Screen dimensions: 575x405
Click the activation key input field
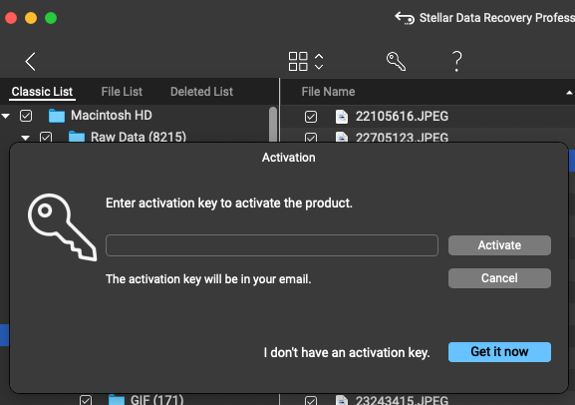point(272,245)
